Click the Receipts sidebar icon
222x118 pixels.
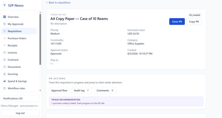tap(4, 45)
